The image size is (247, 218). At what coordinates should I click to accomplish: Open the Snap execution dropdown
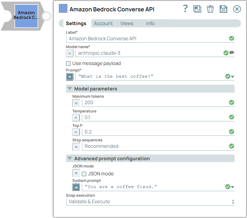(150, 201)
